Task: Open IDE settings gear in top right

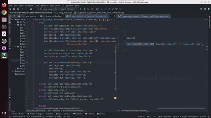Action: point(205,9)
